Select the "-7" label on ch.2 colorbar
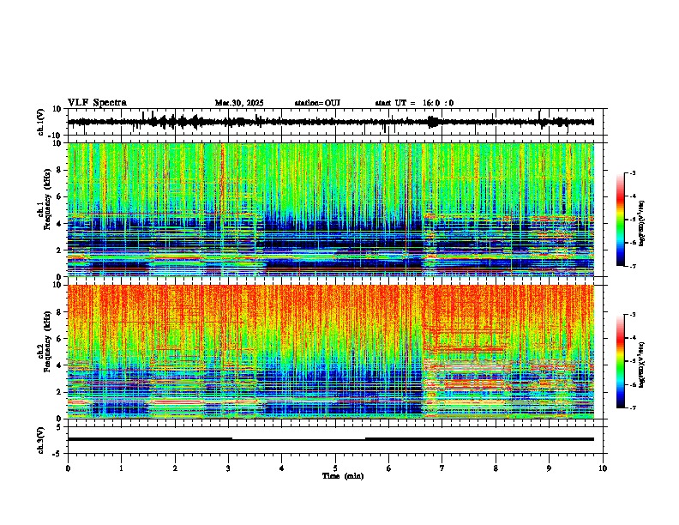Image resolution: width=679 pixels, height=525 pixels. point(633,407)
